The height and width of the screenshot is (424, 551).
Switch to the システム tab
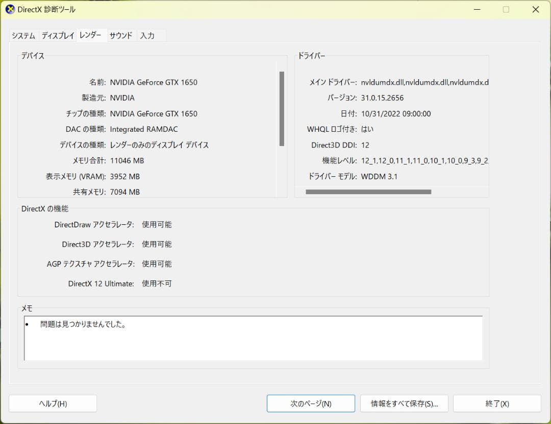click(x=22, y=36)
